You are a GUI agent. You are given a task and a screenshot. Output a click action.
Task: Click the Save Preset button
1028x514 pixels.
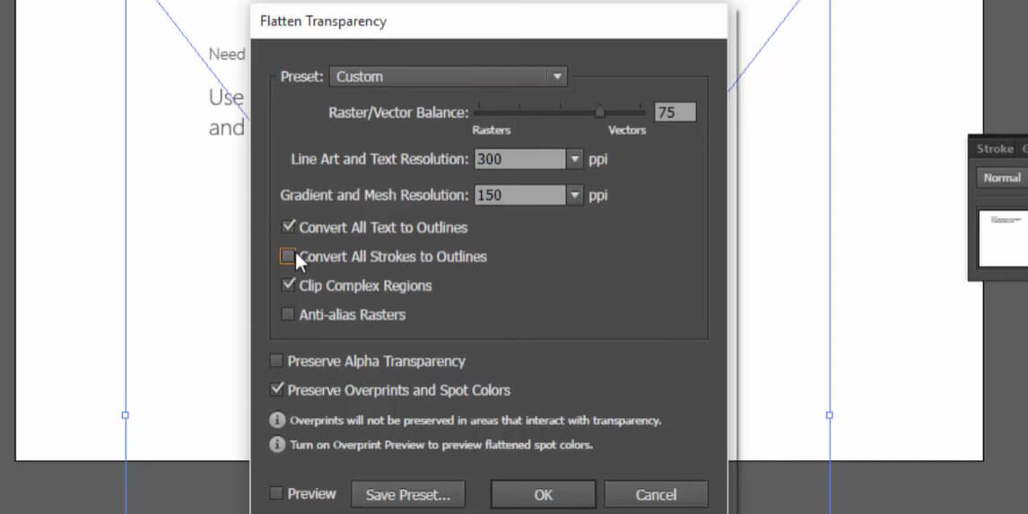408,495
